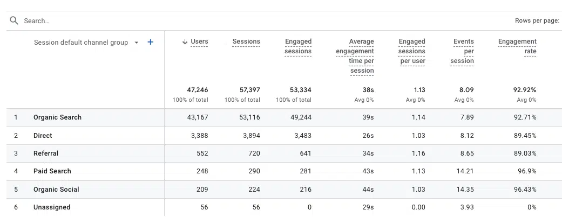Image resolution: width=562 pixels, height=217 pixels.
Task: Select the Referral channel row
Action: click(284, 153)
